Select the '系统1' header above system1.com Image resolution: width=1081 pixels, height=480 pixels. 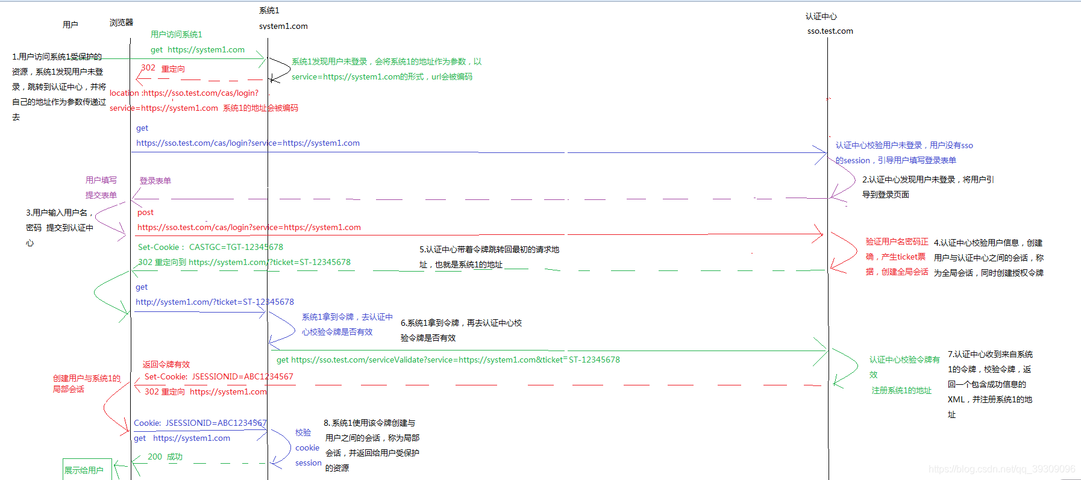click(269, 10)
